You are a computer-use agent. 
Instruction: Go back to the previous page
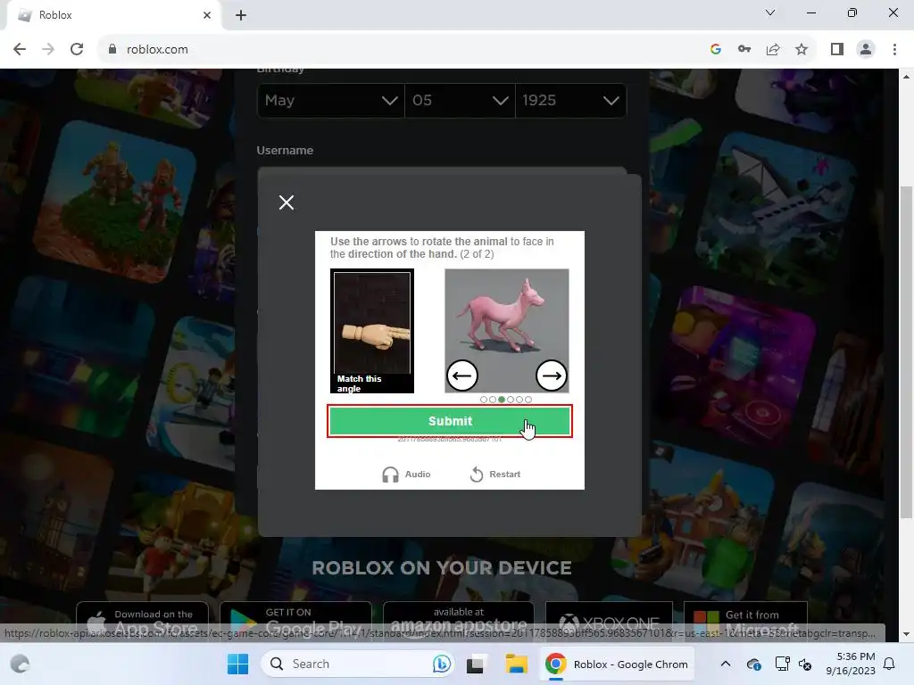pyautogui.click(x=20, y=50)
